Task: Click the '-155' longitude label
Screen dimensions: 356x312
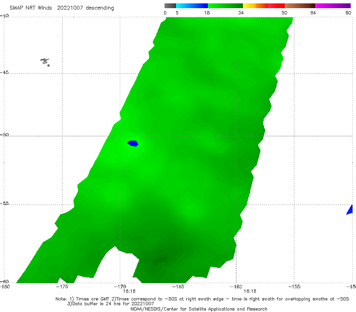Action: 294,287
